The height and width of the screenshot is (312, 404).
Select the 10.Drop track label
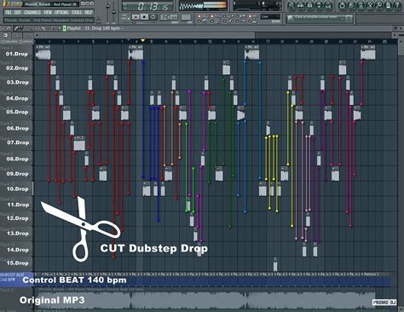[18, 188]
